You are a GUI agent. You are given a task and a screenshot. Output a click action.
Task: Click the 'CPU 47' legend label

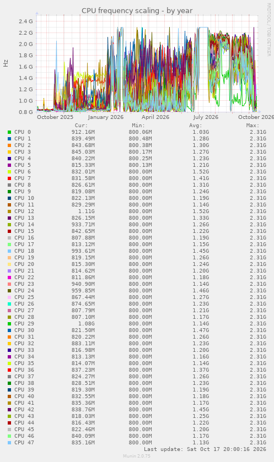coord(24,442)
